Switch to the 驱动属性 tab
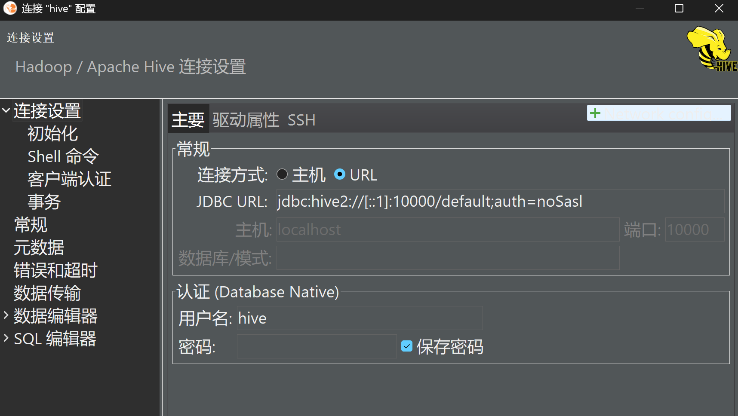Screen dimensions: 738x416 (246, 120)
